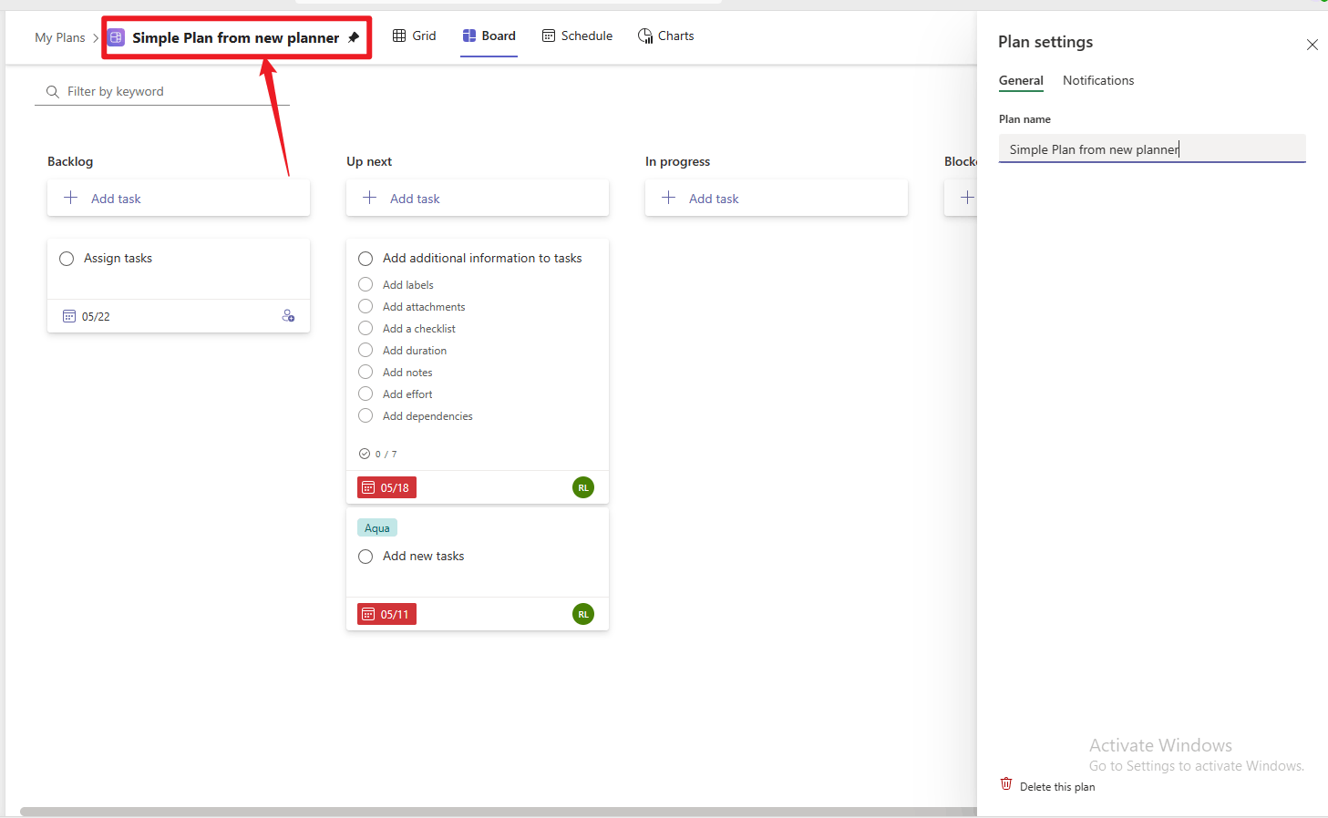
Task: Mark Assign tasks as complete
Action: point(67,259)
